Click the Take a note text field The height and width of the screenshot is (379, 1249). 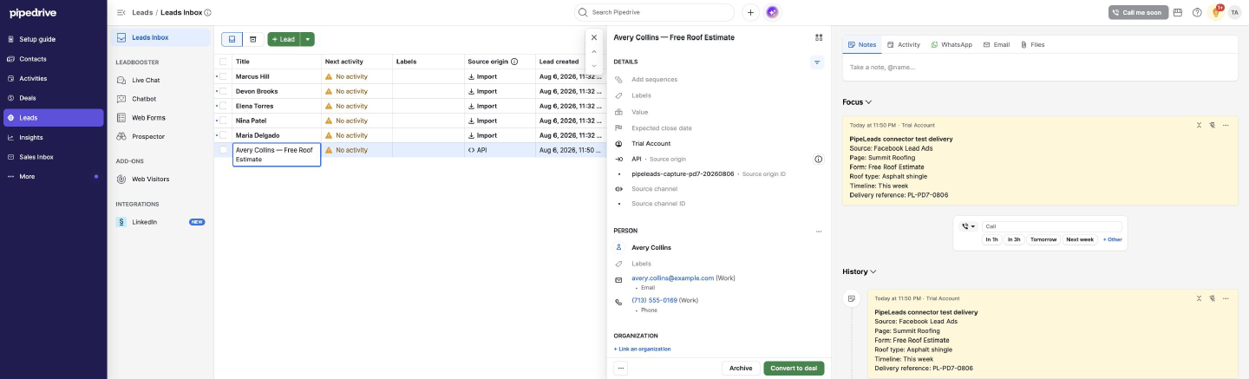(1040, 67)
